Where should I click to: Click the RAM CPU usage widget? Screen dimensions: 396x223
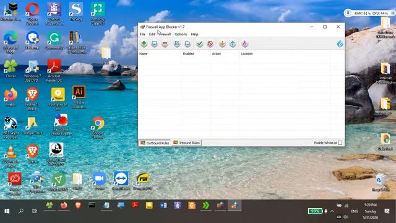tap(369, 13)
